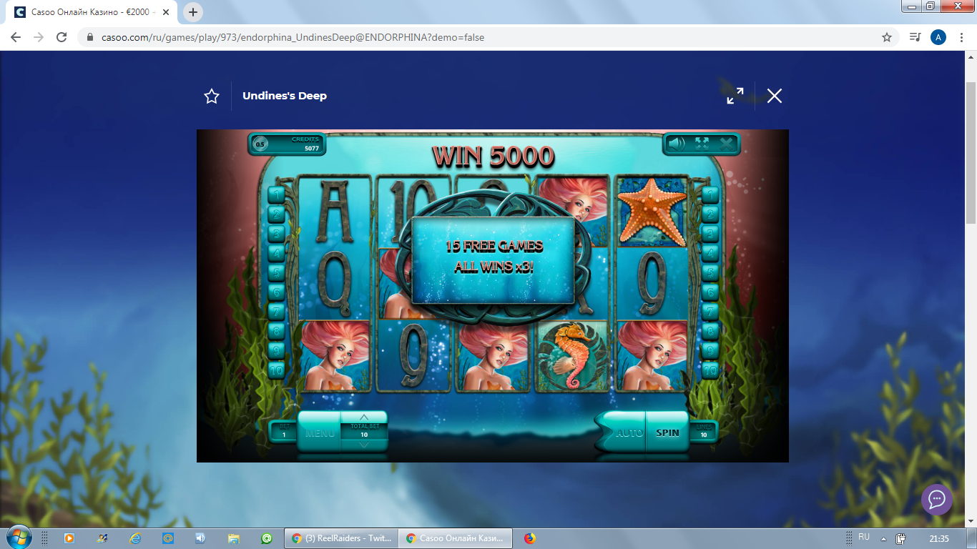Open the Windows Start menu

(x=18, y=538)
